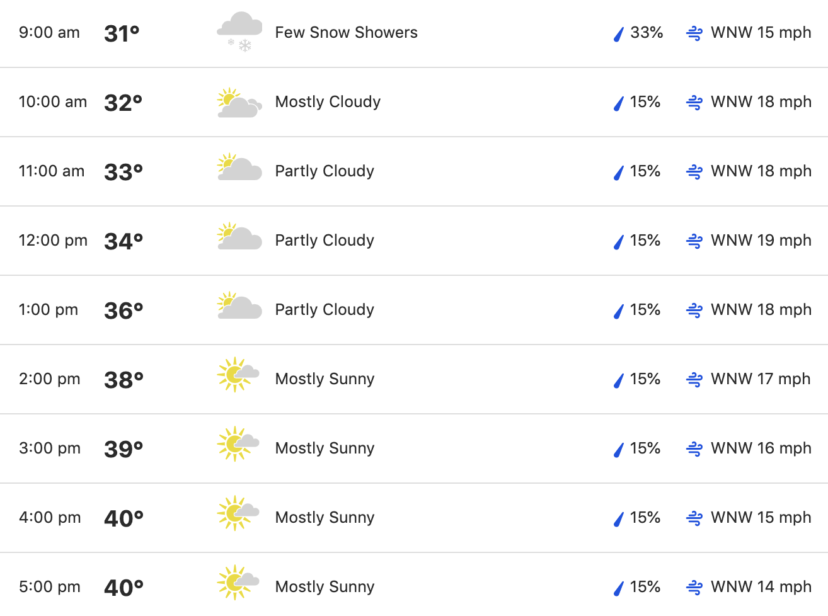
Task: Expand the 9:00 am Few Snow Showers row
Action: coord(414,33)
